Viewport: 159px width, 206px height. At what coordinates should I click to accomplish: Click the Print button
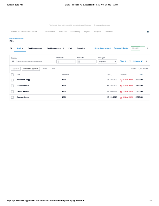pyautogui.click(x=54, y=69)
